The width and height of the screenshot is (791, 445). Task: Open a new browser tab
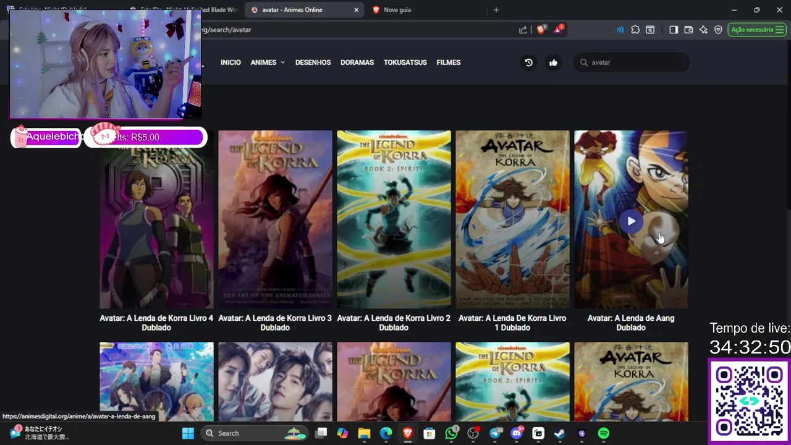pos(496,10)
